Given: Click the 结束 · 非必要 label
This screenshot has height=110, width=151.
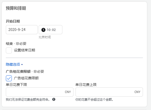Looking at the screenshot, I should pyautogui.click(x=16, y=44).
